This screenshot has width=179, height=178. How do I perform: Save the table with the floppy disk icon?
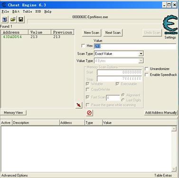tap(21, 19)
